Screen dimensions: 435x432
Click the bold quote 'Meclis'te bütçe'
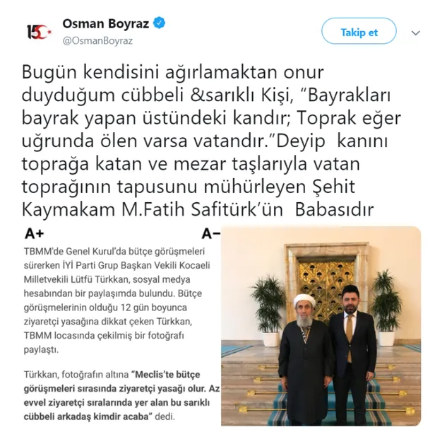167,375
